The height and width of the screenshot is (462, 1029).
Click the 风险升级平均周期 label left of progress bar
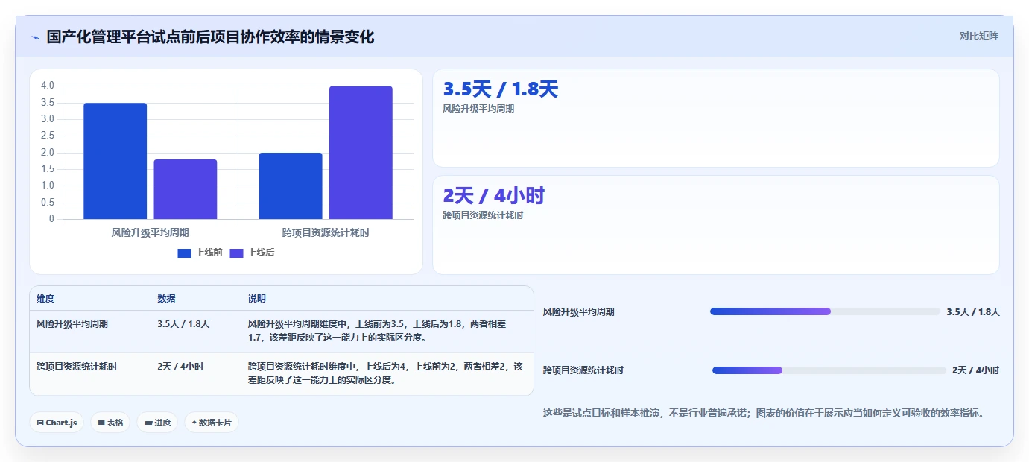(579, 312)
